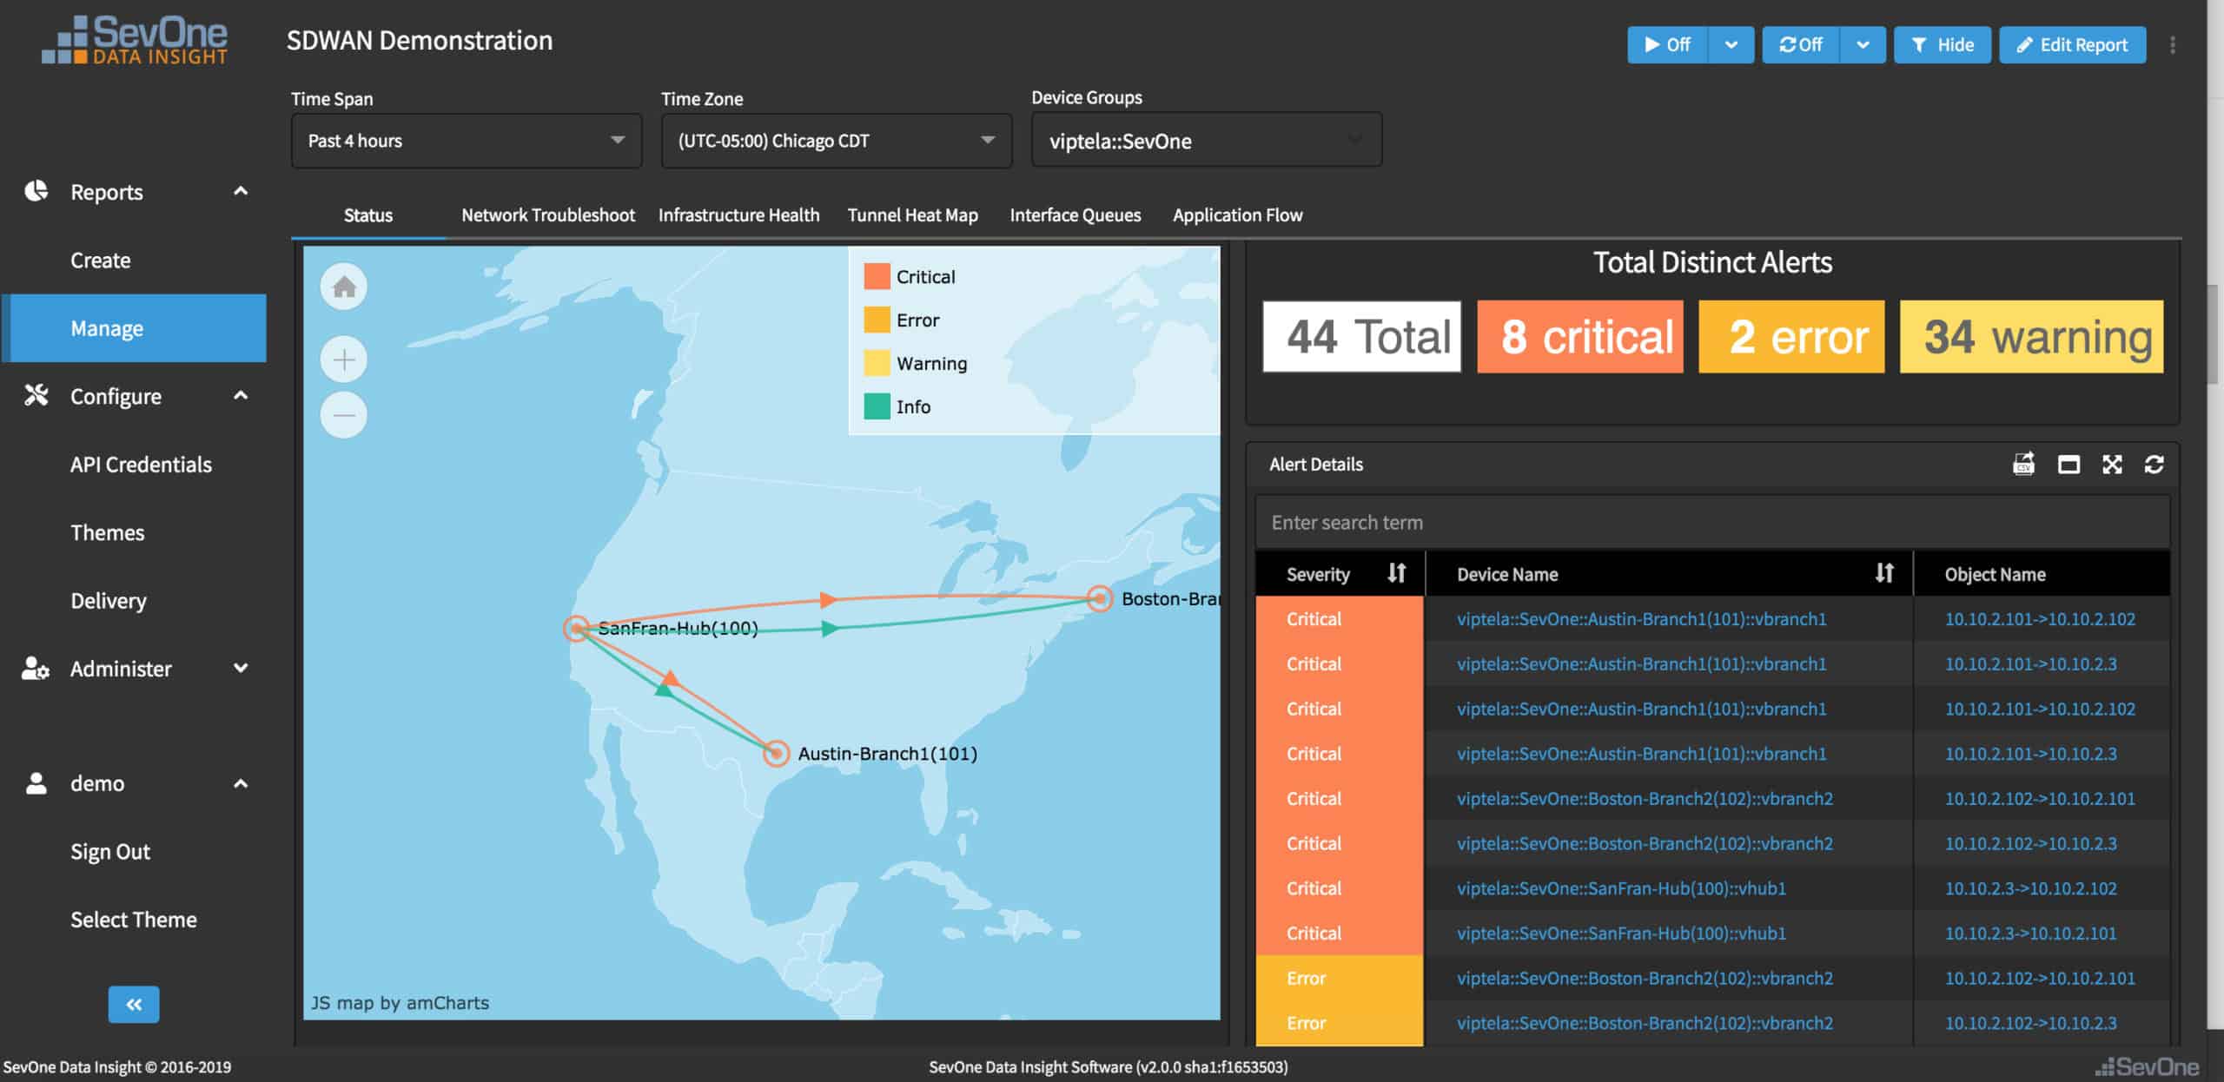Open the Time Zone dropdown
The width and height of the screenshot is (2224, 1082).
click(x=837, y=141)
